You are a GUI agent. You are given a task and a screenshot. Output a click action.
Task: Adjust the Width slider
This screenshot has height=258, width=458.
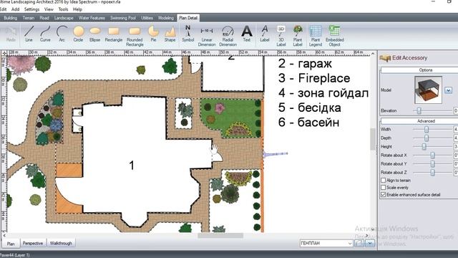pos(427,129)
